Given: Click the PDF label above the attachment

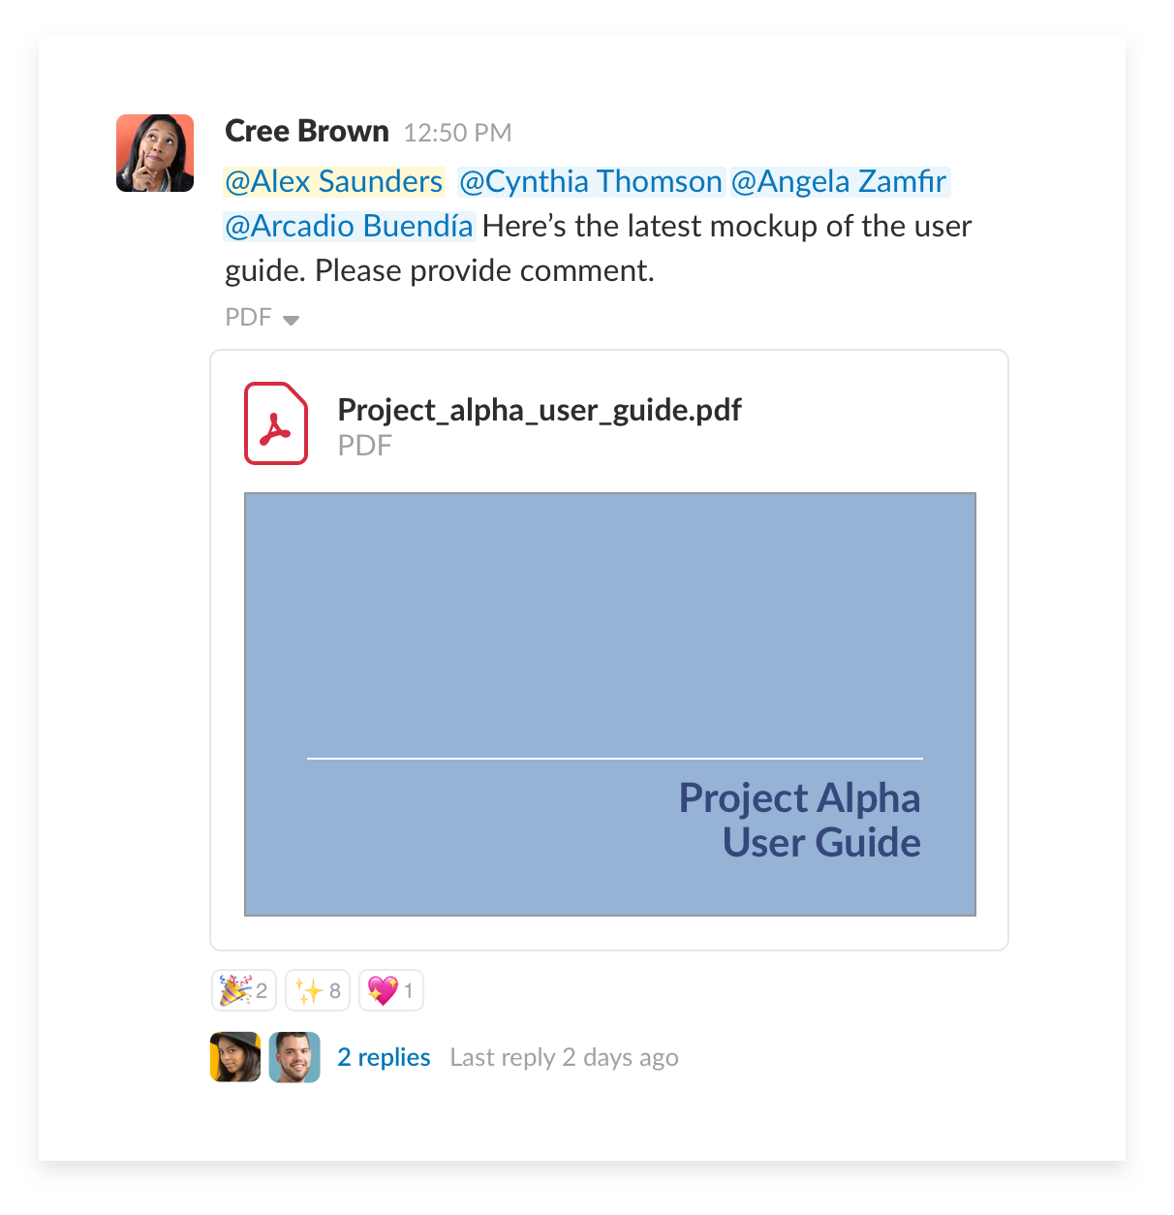Looking at the screenshot, I should click(x=248, y=318).
